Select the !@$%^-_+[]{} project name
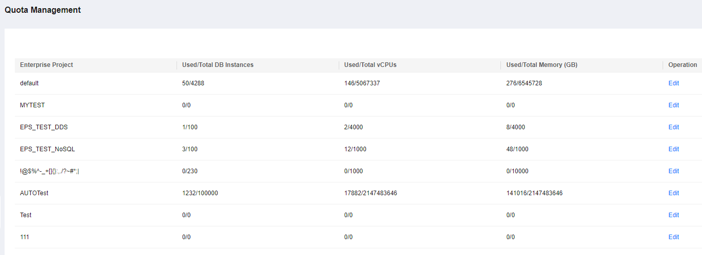Viewport: 702px width, 255px height. pyautogui.click(x=50, y=171)
